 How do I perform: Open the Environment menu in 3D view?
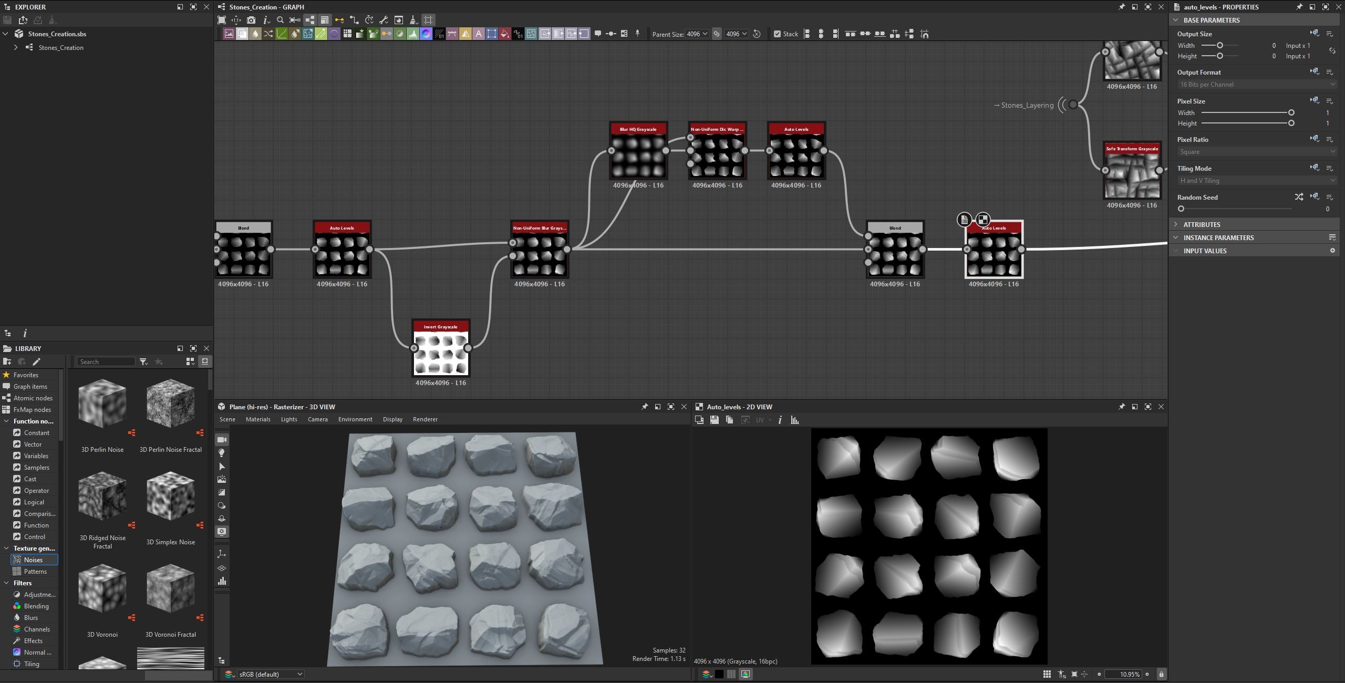(x=355, y=419)
